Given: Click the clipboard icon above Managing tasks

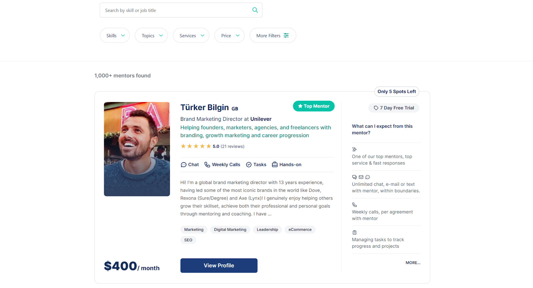Looking at the screenshot, I should (x=354, y=232).
